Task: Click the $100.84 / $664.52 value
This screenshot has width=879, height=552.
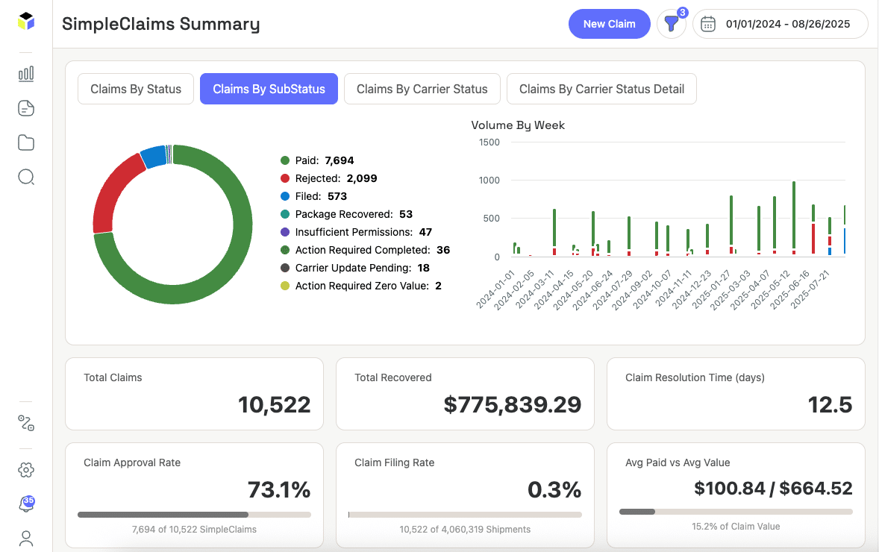Action: (x=773, y=489)
